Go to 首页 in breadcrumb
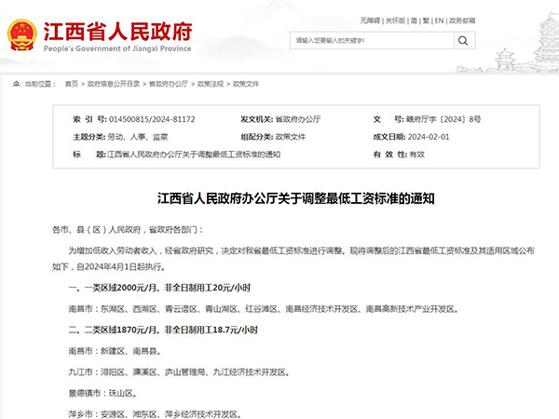Image resolution: width=559 pixels, height=419 pixels. [72, 84]
